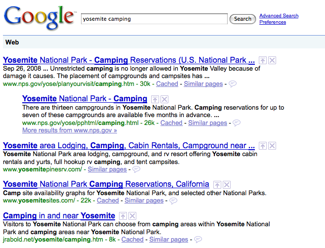Open indented 'Yosemite National Park - Camping' result
325x248 pixels.
pyautogui.click(x=84, y=99)
